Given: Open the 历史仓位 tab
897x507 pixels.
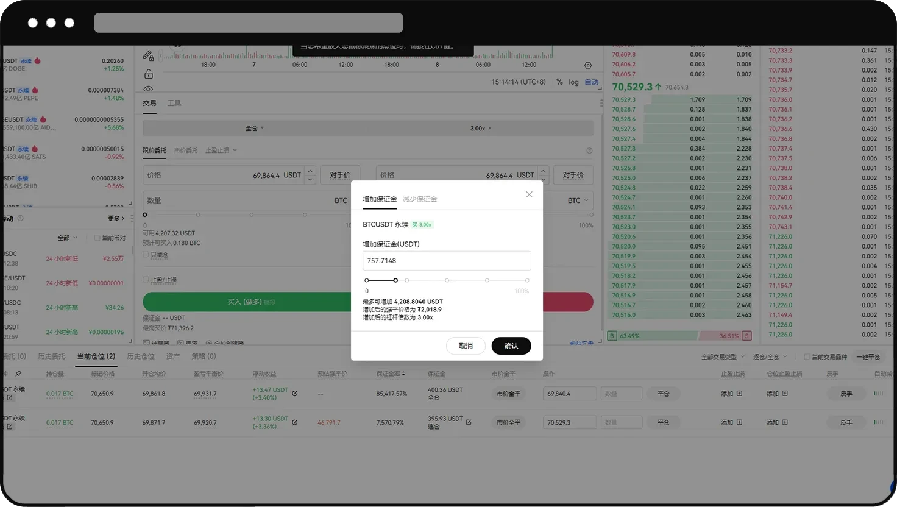Looking at the screenshot, I should [141, 356].
